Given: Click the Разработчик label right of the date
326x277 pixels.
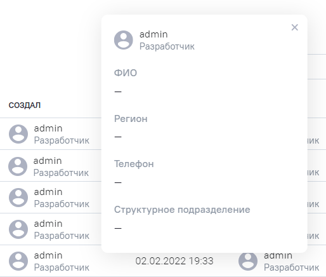Looking at the screenshot, I should click(x=292, y=267).
